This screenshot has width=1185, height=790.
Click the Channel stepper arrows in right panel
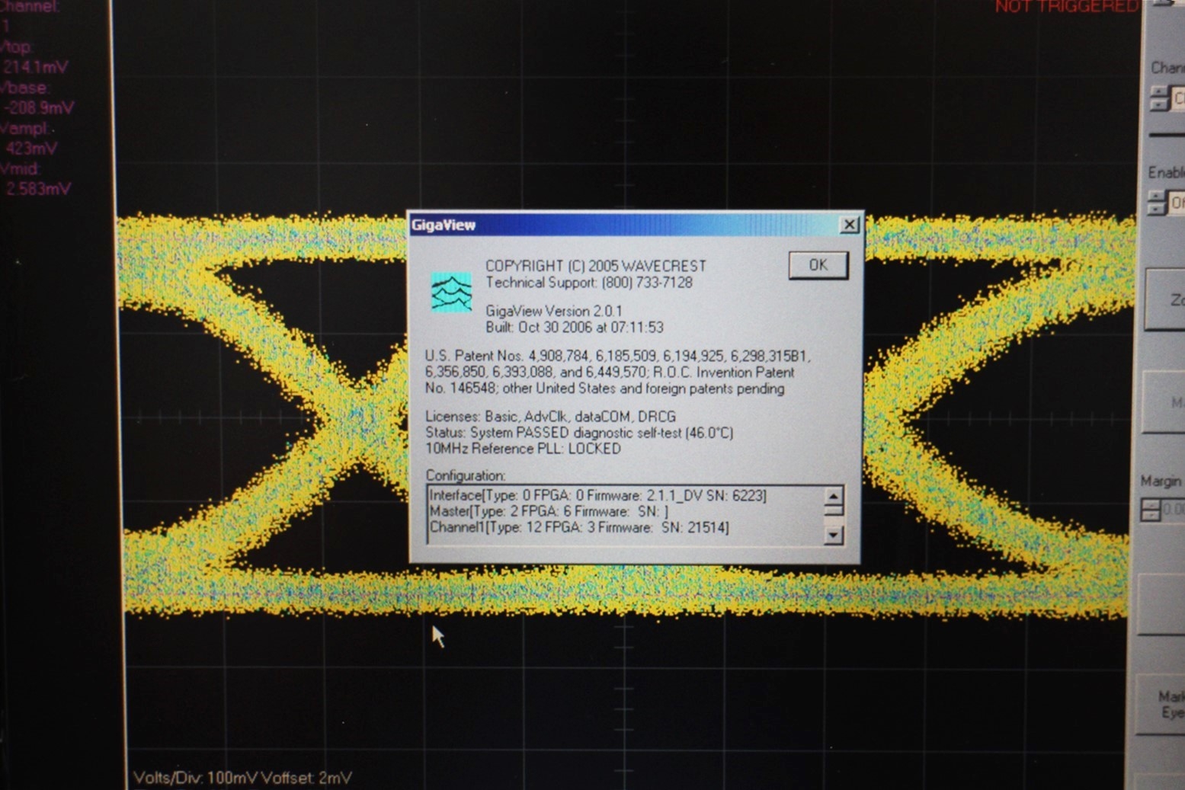coord(1159,98)
